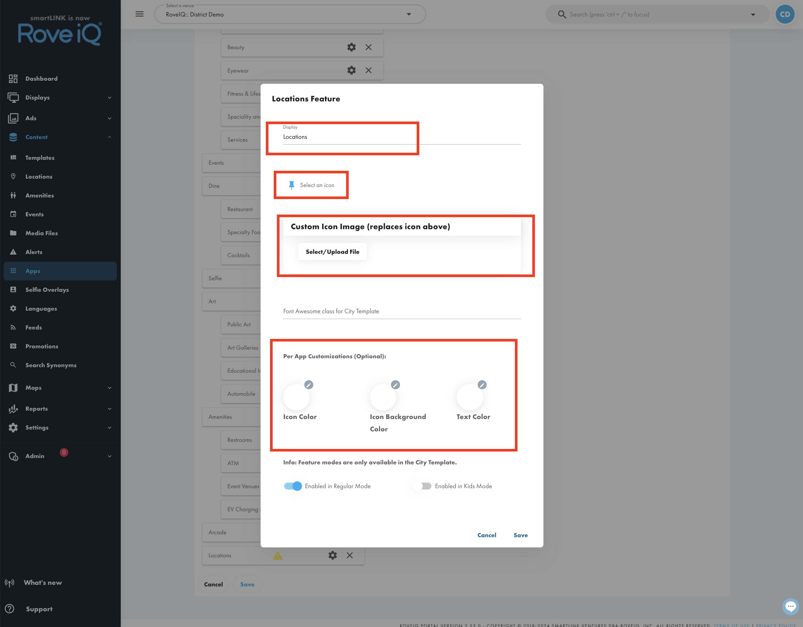
Task: Open Events in the sidebar
Action: coord(60,214)
